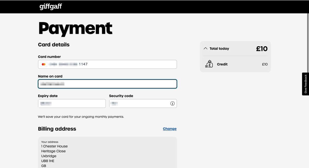Click the billing address box
Screen dimensions: 309x168
[107, 153]
